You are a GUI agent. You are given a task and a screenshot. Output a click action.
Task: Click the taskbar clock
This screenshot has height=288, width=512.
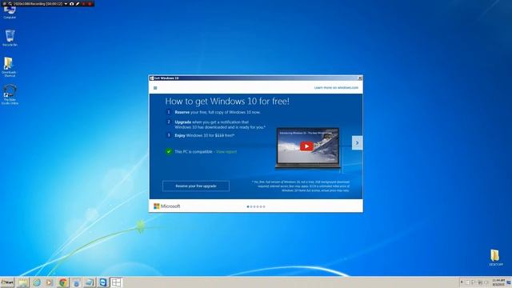point(498,282)
